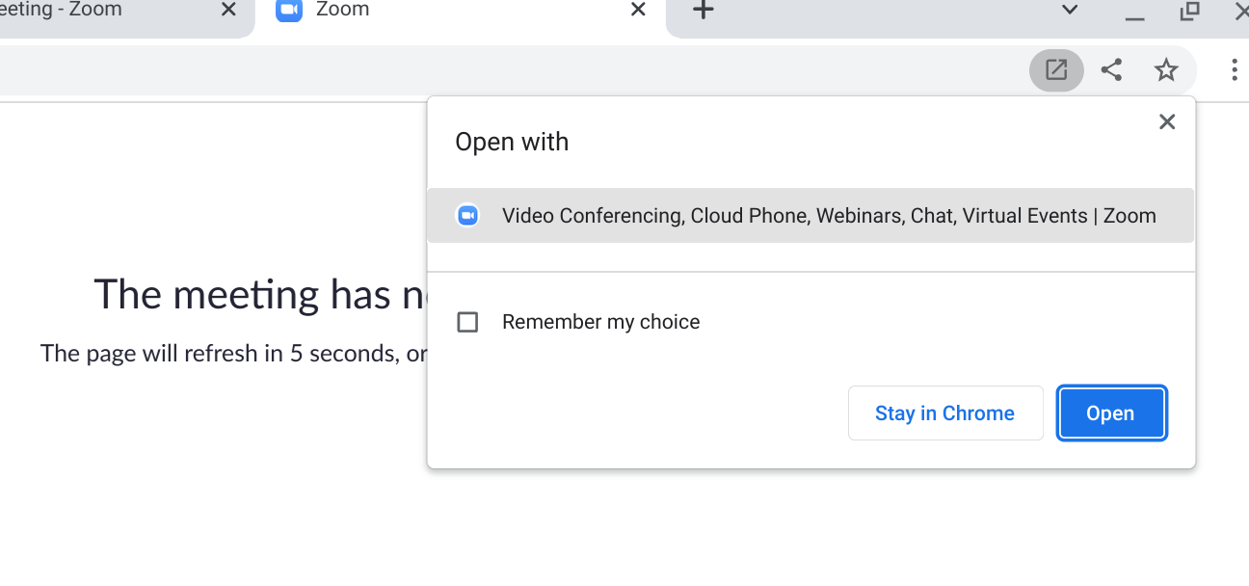
Task: Click the share this page icon
Action: point(1111,70)
